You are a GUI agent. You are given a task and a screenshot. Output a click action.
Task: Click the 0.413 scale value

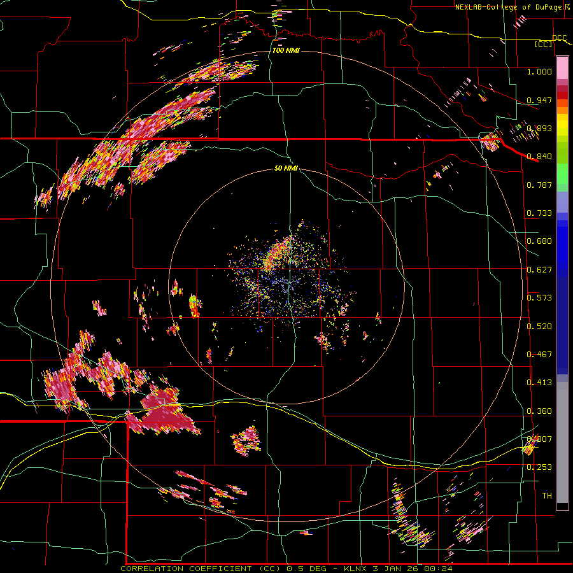(539, 383)
